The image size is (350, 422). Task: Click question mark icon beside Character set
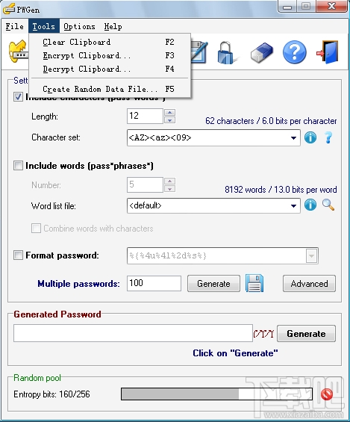click(x=328, y=137)
